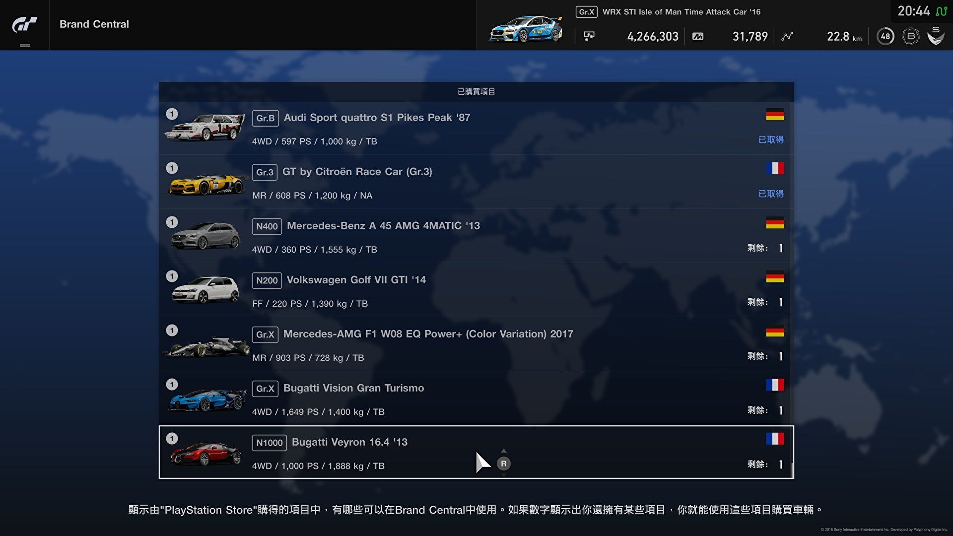Viewport: 953px width, 536px height.
Task: Select the red Bugatti Veyron 16.4 thumbnail
Action: point(206,454)
